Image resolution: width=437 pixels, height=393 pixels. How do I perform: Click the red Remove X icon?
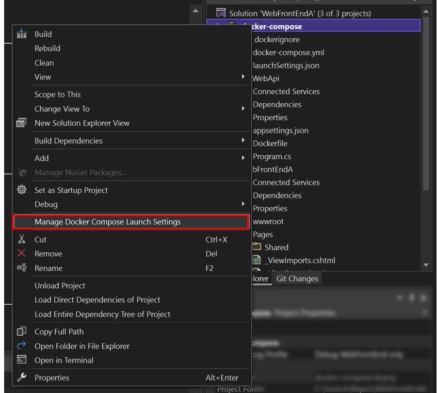[22, 253]
